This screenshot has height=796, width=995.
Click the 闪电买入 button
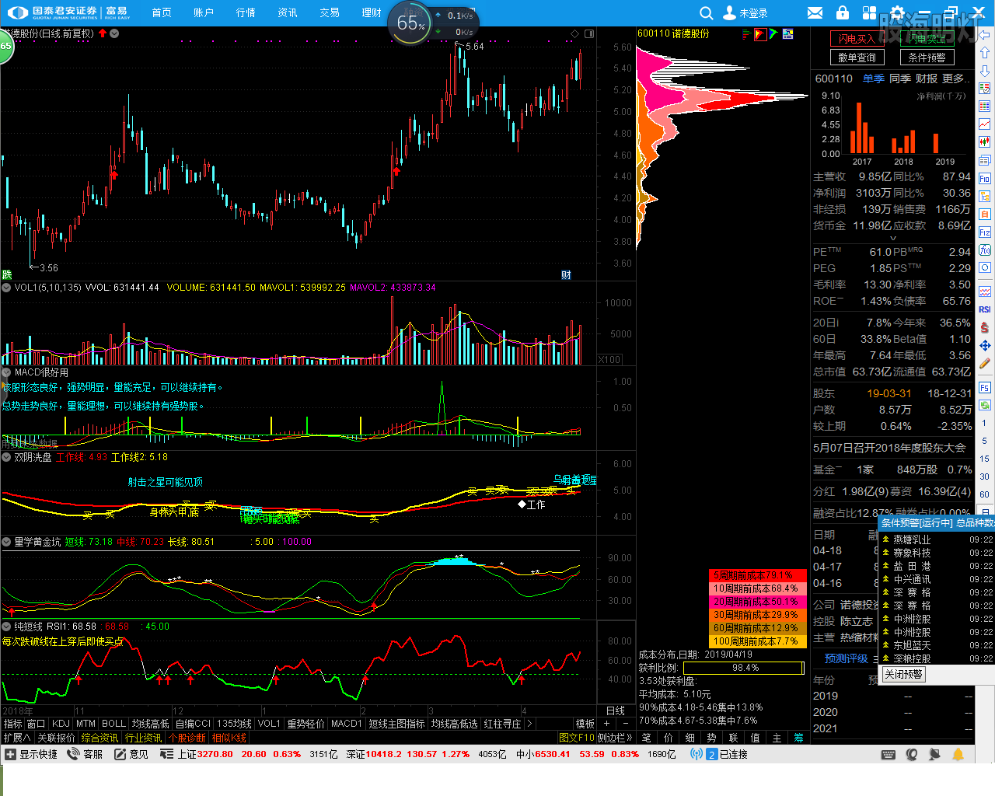pyautogui.click(x=856, y=39)
